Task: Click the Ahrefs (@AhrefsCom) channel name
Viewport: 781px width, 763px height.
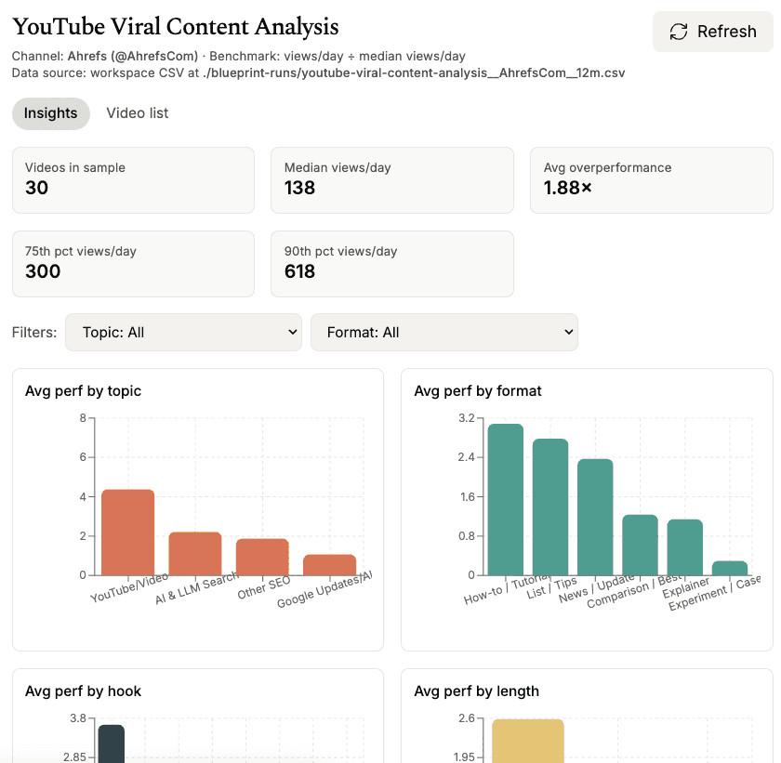Action: pos(132,57)
